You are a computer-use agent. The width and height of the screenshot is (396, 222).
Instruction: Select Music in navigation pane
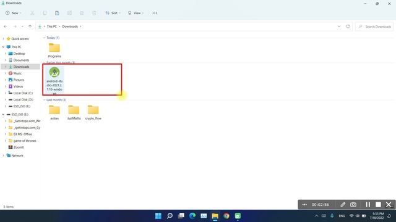[x=17, y=73]
